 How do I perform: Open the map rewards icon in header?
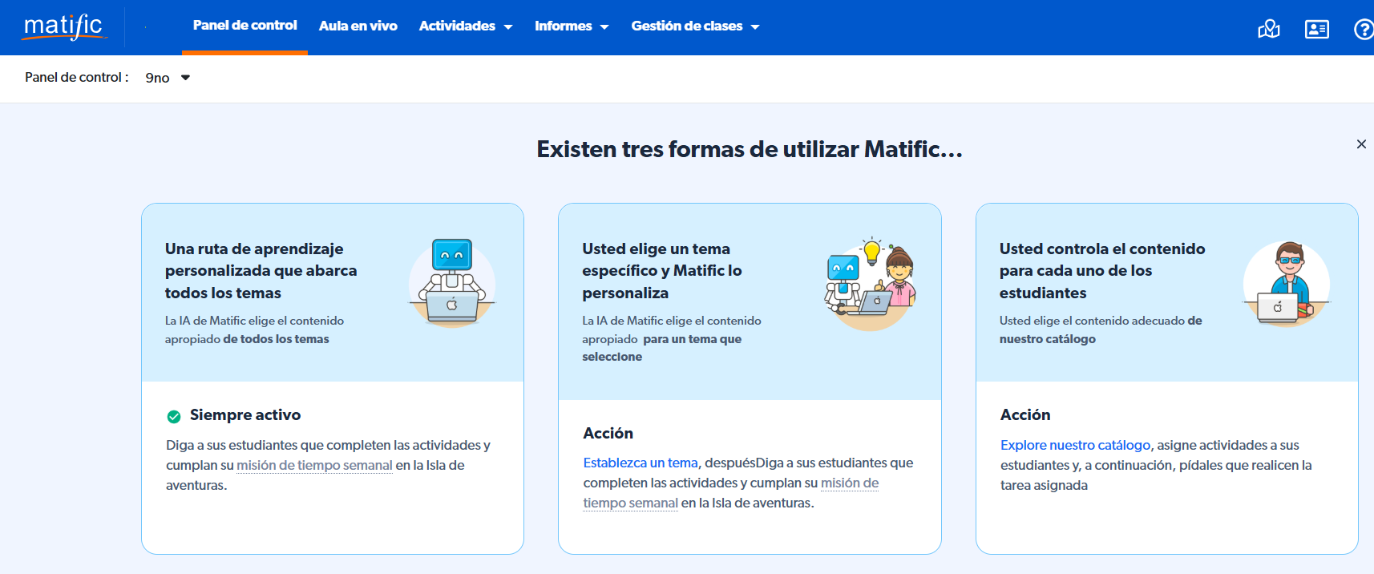click(x=1269, y=30)
